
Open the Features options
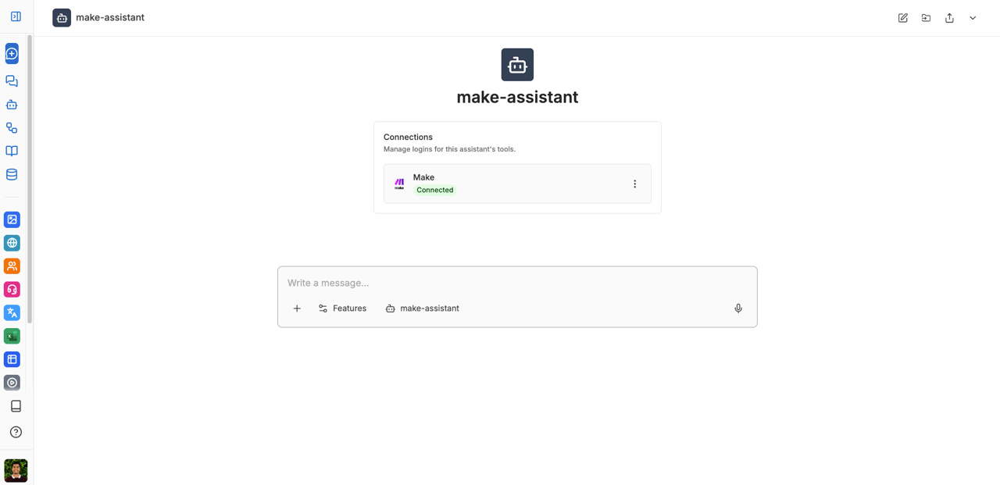[342, 308]
